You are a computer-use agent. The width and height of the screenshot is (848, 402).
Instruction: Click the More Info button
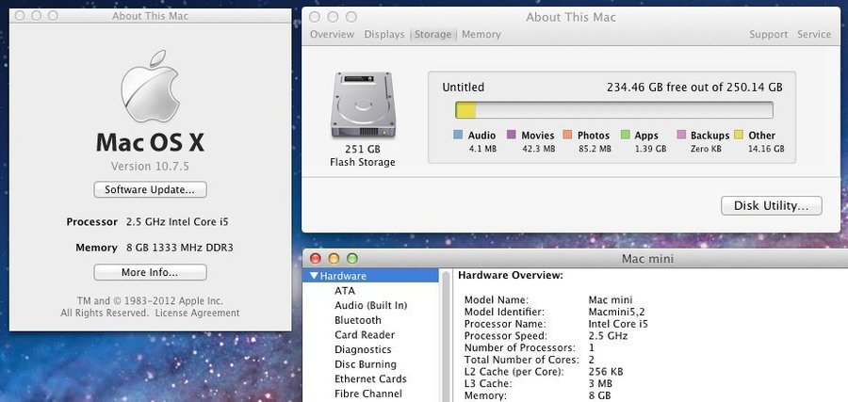pos(150,272)
